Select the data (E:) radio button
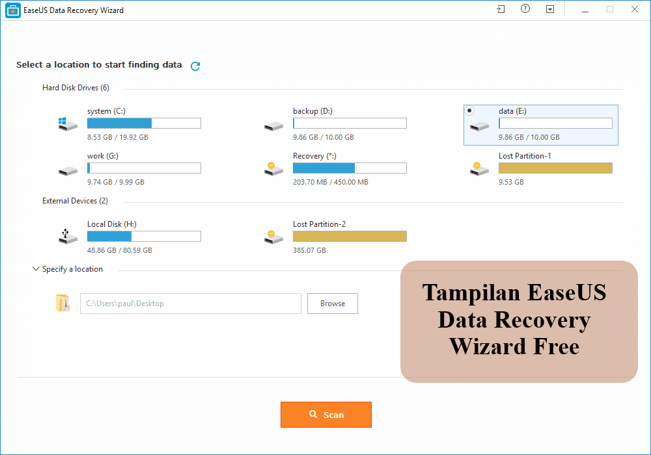The height and width of the screenshot is (455, 651). (x=469, y=110)
